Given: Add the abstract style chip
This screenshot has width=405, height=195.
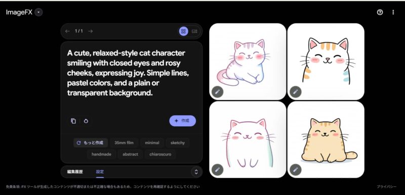Looking at the screenshot, I should coord(130,154).
